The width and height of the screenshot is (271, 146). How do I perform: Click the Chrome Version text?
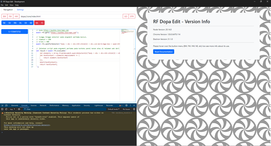click(167, 34)
